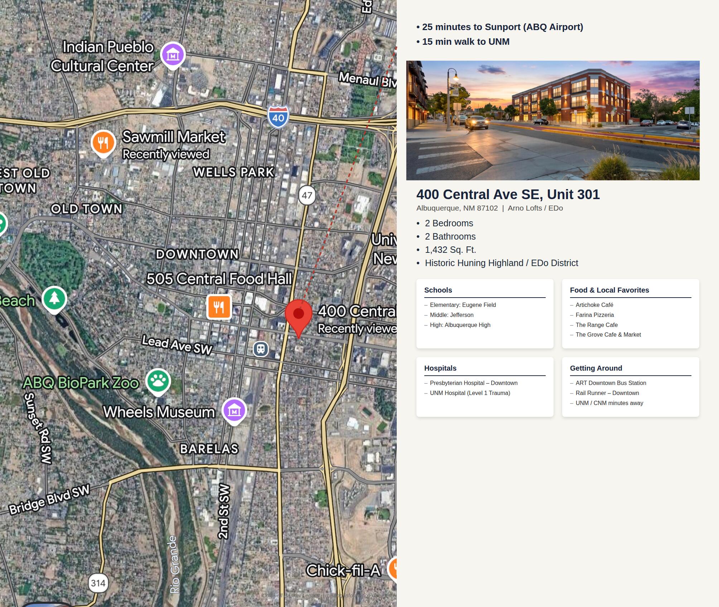719x607 pixels.
Task: Click the route 314 highway marker
Action: pos(98,583)
